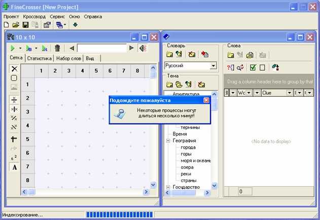
Task: Save the project with the floppy disk icon
Action: coord(25,25)
